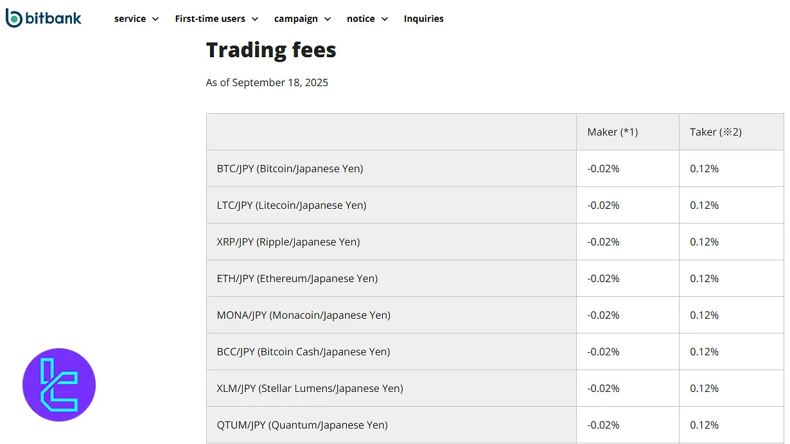
Task: Open the service menu label
Action: (130, 19)
